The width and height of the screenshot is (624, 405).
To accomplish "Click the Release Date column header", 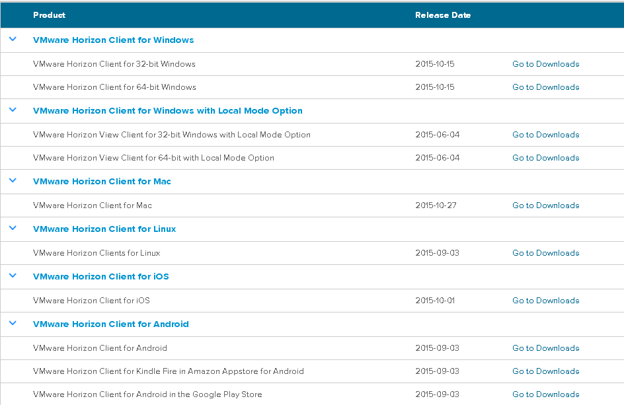I will (x=443, y=15).
